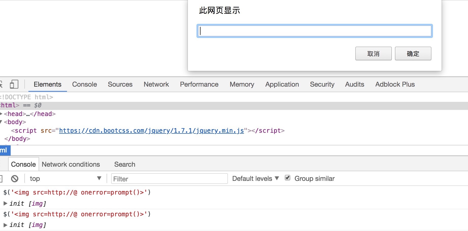Image resolution: width=468 pixels, height=231 pixels.
Task: Toggle the device toolbar icon
Action: tap(14, 84)
